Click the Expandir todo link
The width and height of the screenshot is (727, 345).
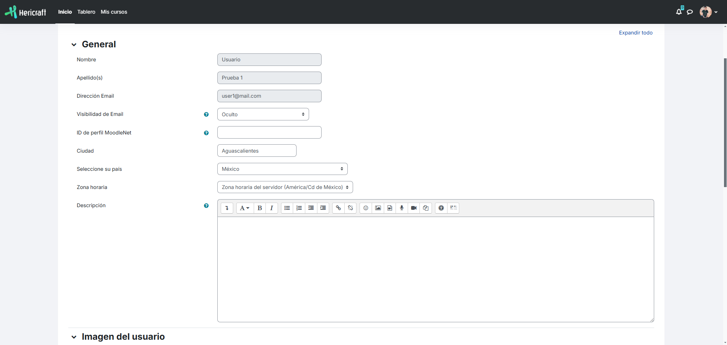[x=636, y=33]
